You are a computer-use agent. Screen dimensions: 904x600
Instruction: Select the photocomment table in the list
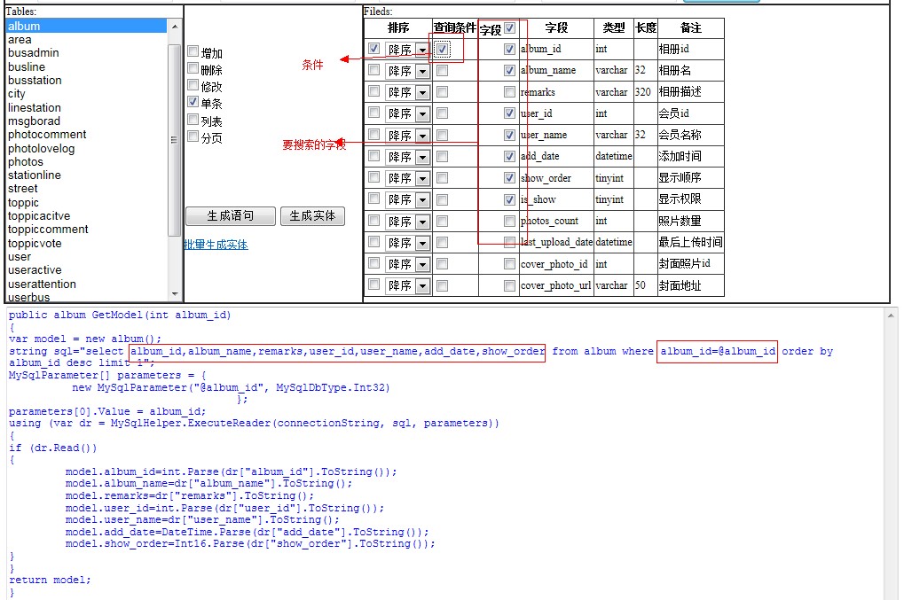pyautogui.click(x=47, y=135)
